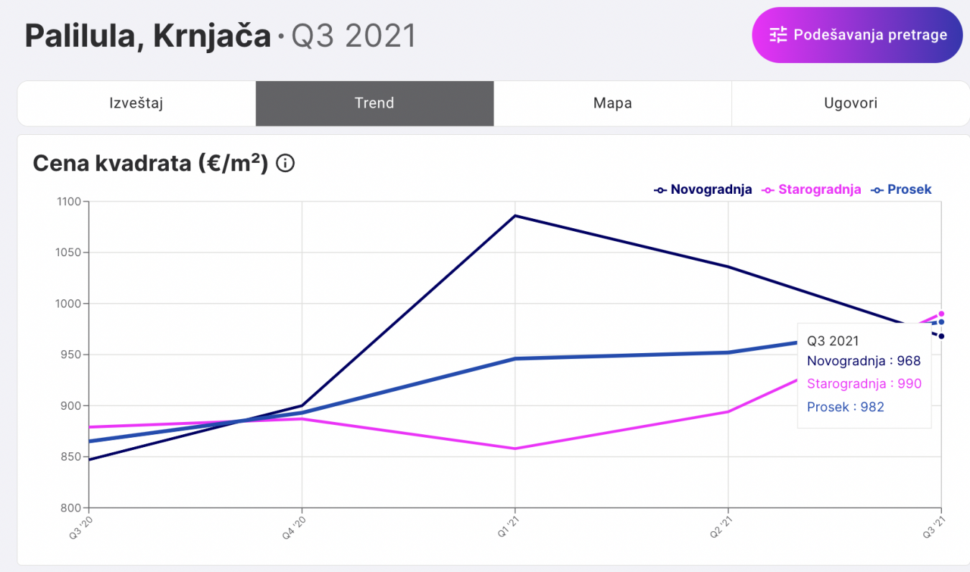Click the Starogradnja Q3 '21 data point

[x=941, y=314]
